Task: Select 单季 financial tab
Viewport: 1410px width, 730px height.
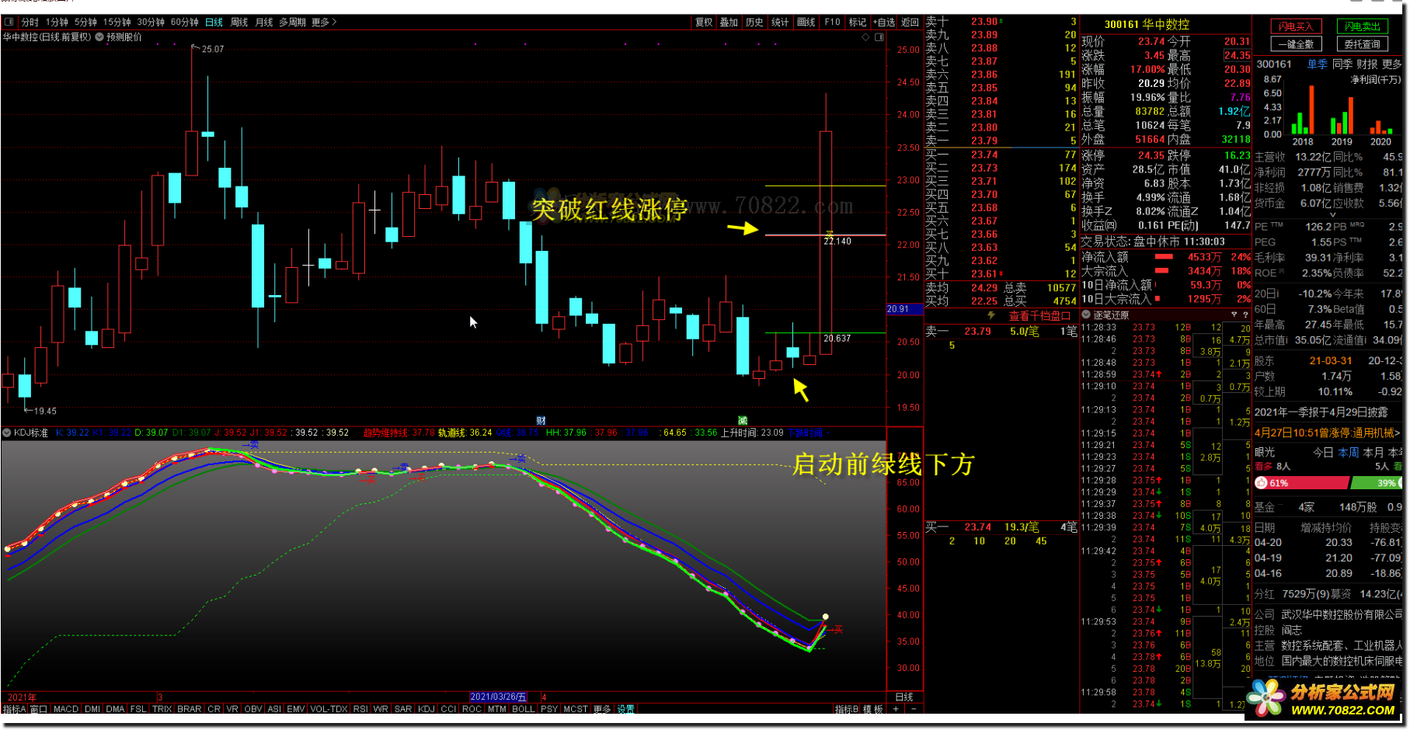Action: click(x=1318, y=64)
